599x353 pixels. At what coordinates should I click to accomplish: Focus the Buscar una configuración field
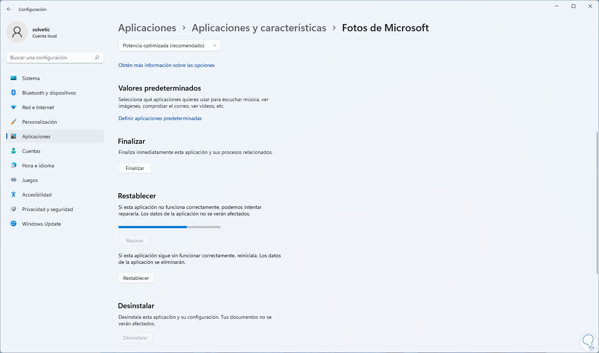tap(55, 57)
